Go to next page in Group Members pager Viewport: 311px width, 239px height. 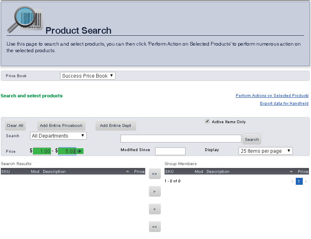(x=306, y=181)
